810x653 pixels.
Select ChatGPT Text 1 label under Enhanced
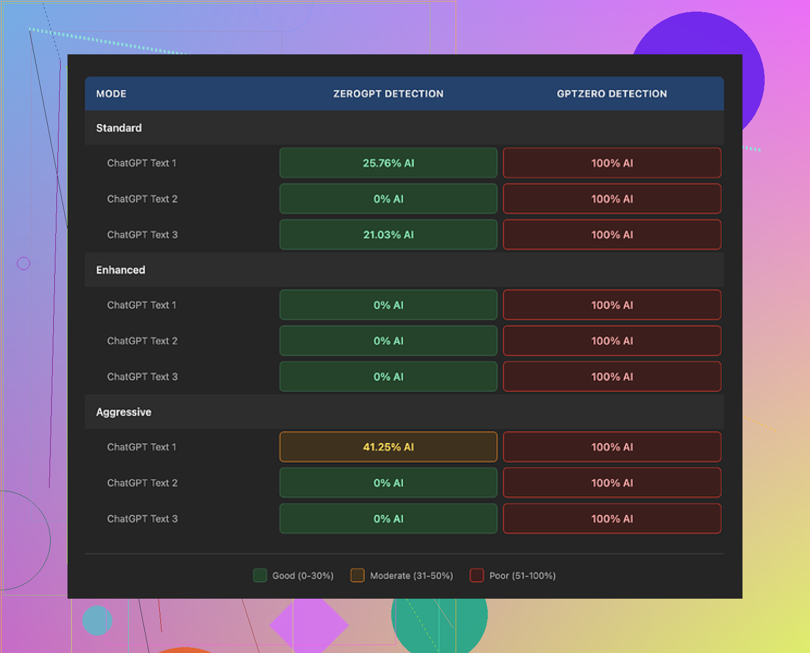click(142, 305)
